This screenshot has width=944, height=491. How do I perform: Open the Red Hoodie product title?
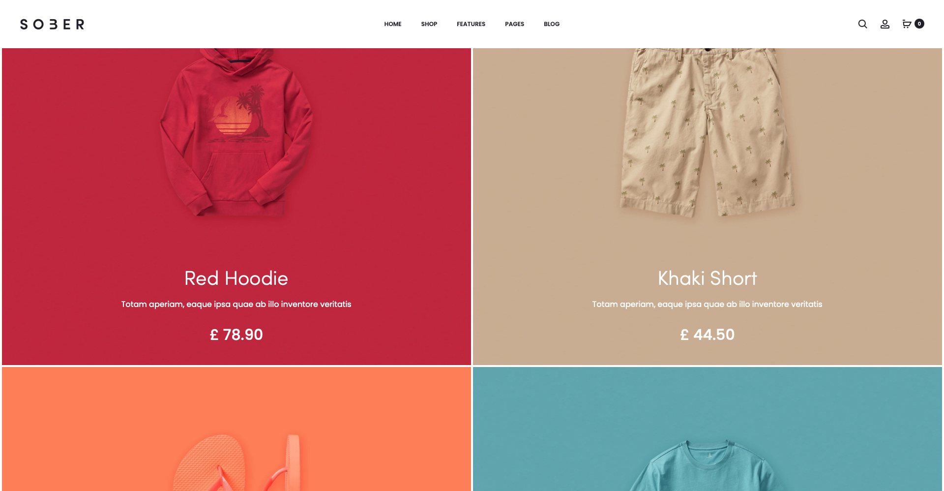(236, 278)
